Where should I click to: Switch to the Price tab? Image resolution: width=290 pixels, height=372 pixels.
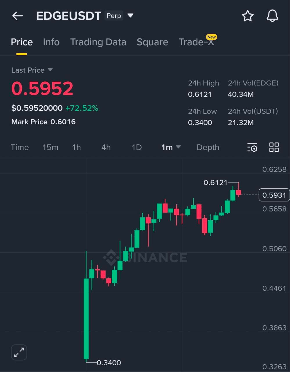click(x=22, y=42)
